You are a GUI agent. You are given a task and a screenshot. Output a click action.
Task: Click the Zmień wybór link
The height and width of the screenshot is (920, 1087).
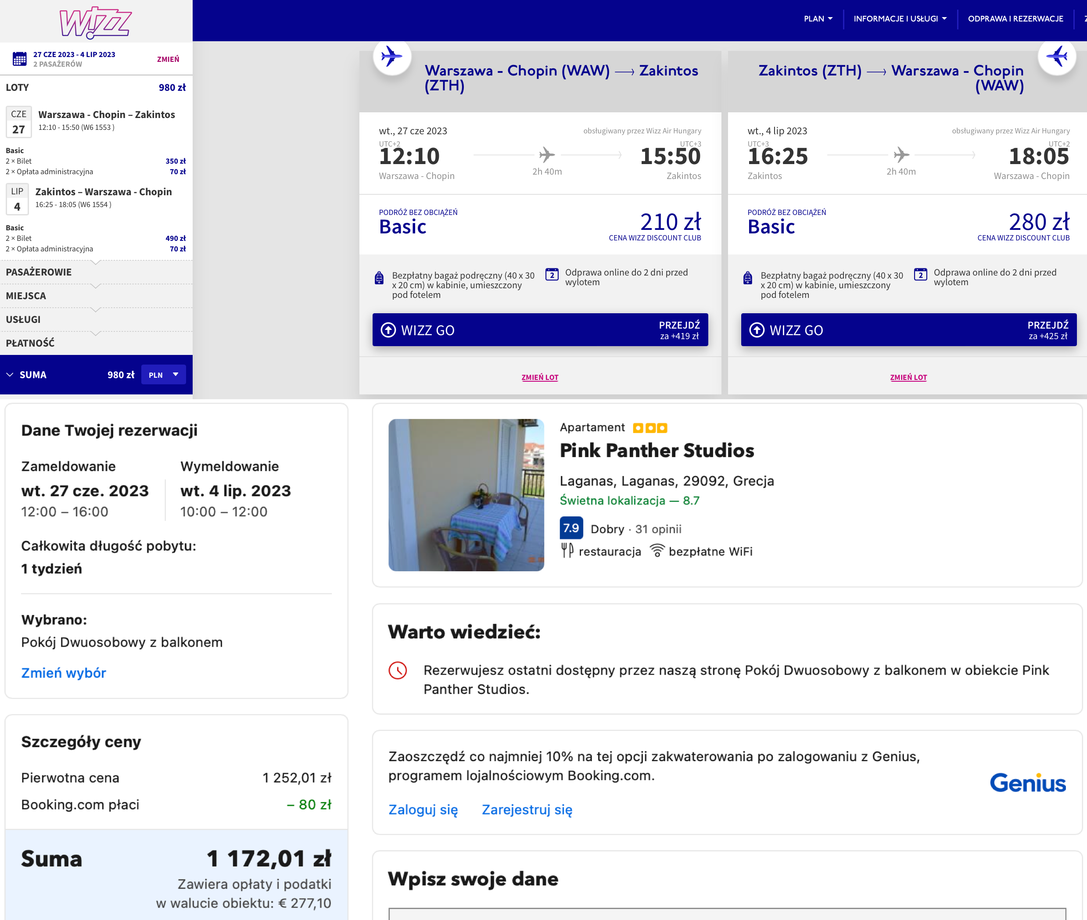point(64,673)
